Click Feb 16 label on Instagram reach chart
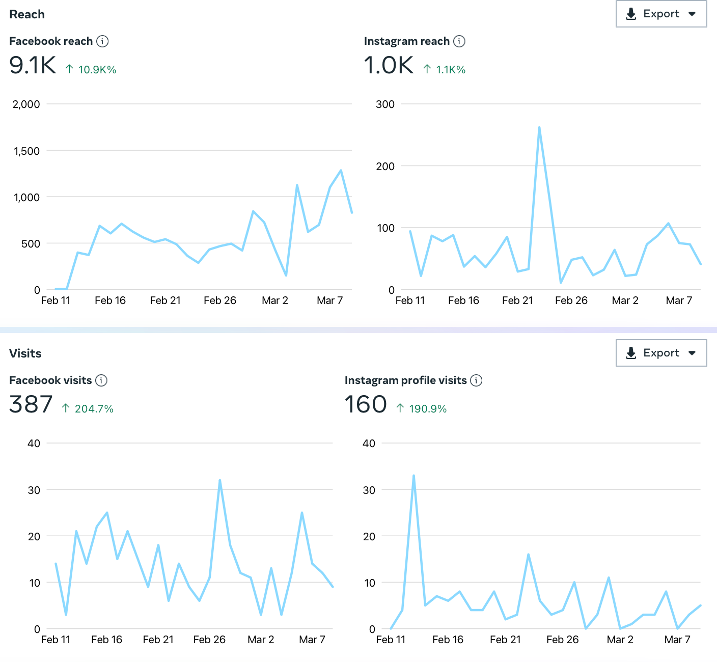 pos(464,300)
